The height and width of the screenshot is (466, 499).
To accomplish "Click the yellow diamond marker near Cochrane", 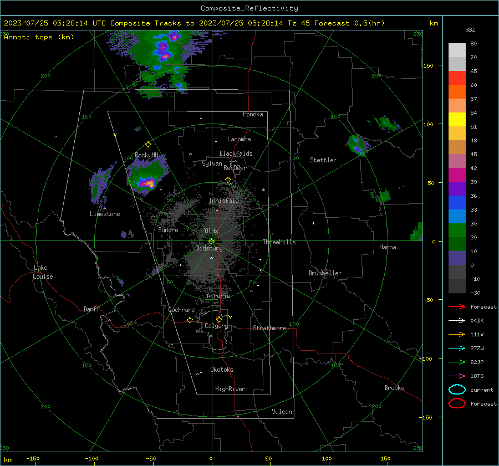I will click(x=190, y=320).
